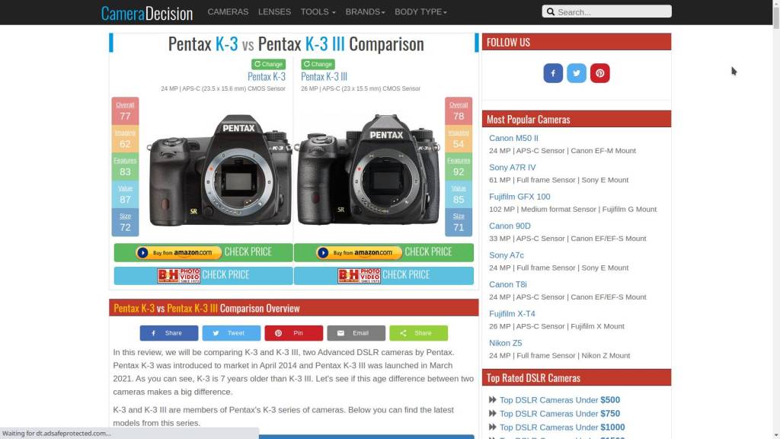Screen dimensions: 780x439
Task: Click Imaging score 62 for K-3
Action: point(125,139)
